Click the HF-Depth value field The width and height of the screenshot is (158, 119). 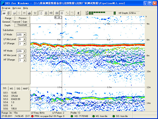click(134, 13)
